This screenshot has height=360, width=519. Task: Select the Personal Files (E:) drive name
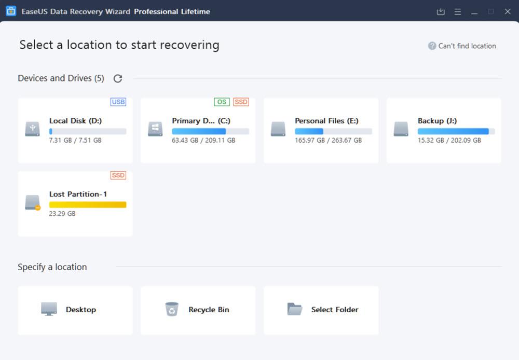326,121
